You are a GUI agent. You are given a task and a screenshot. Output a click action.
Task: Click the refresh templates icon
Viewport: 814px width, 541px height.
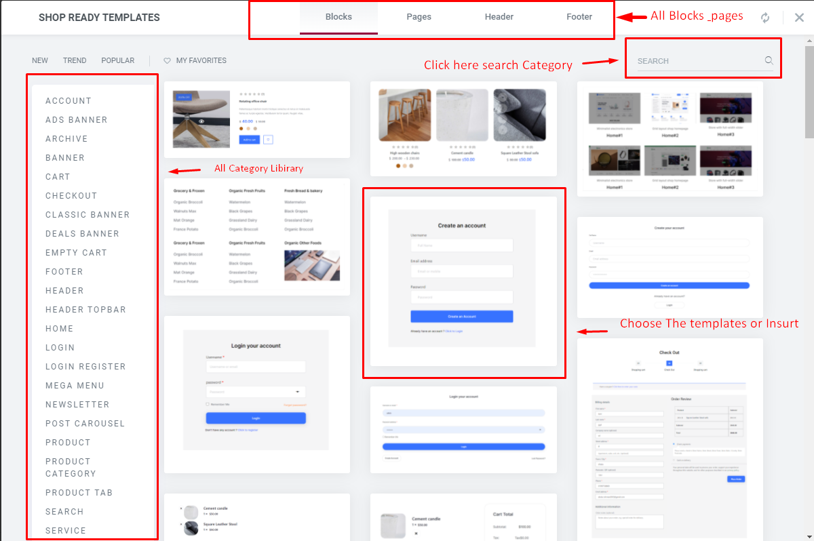pyautogui.click(x=765, y=18)
